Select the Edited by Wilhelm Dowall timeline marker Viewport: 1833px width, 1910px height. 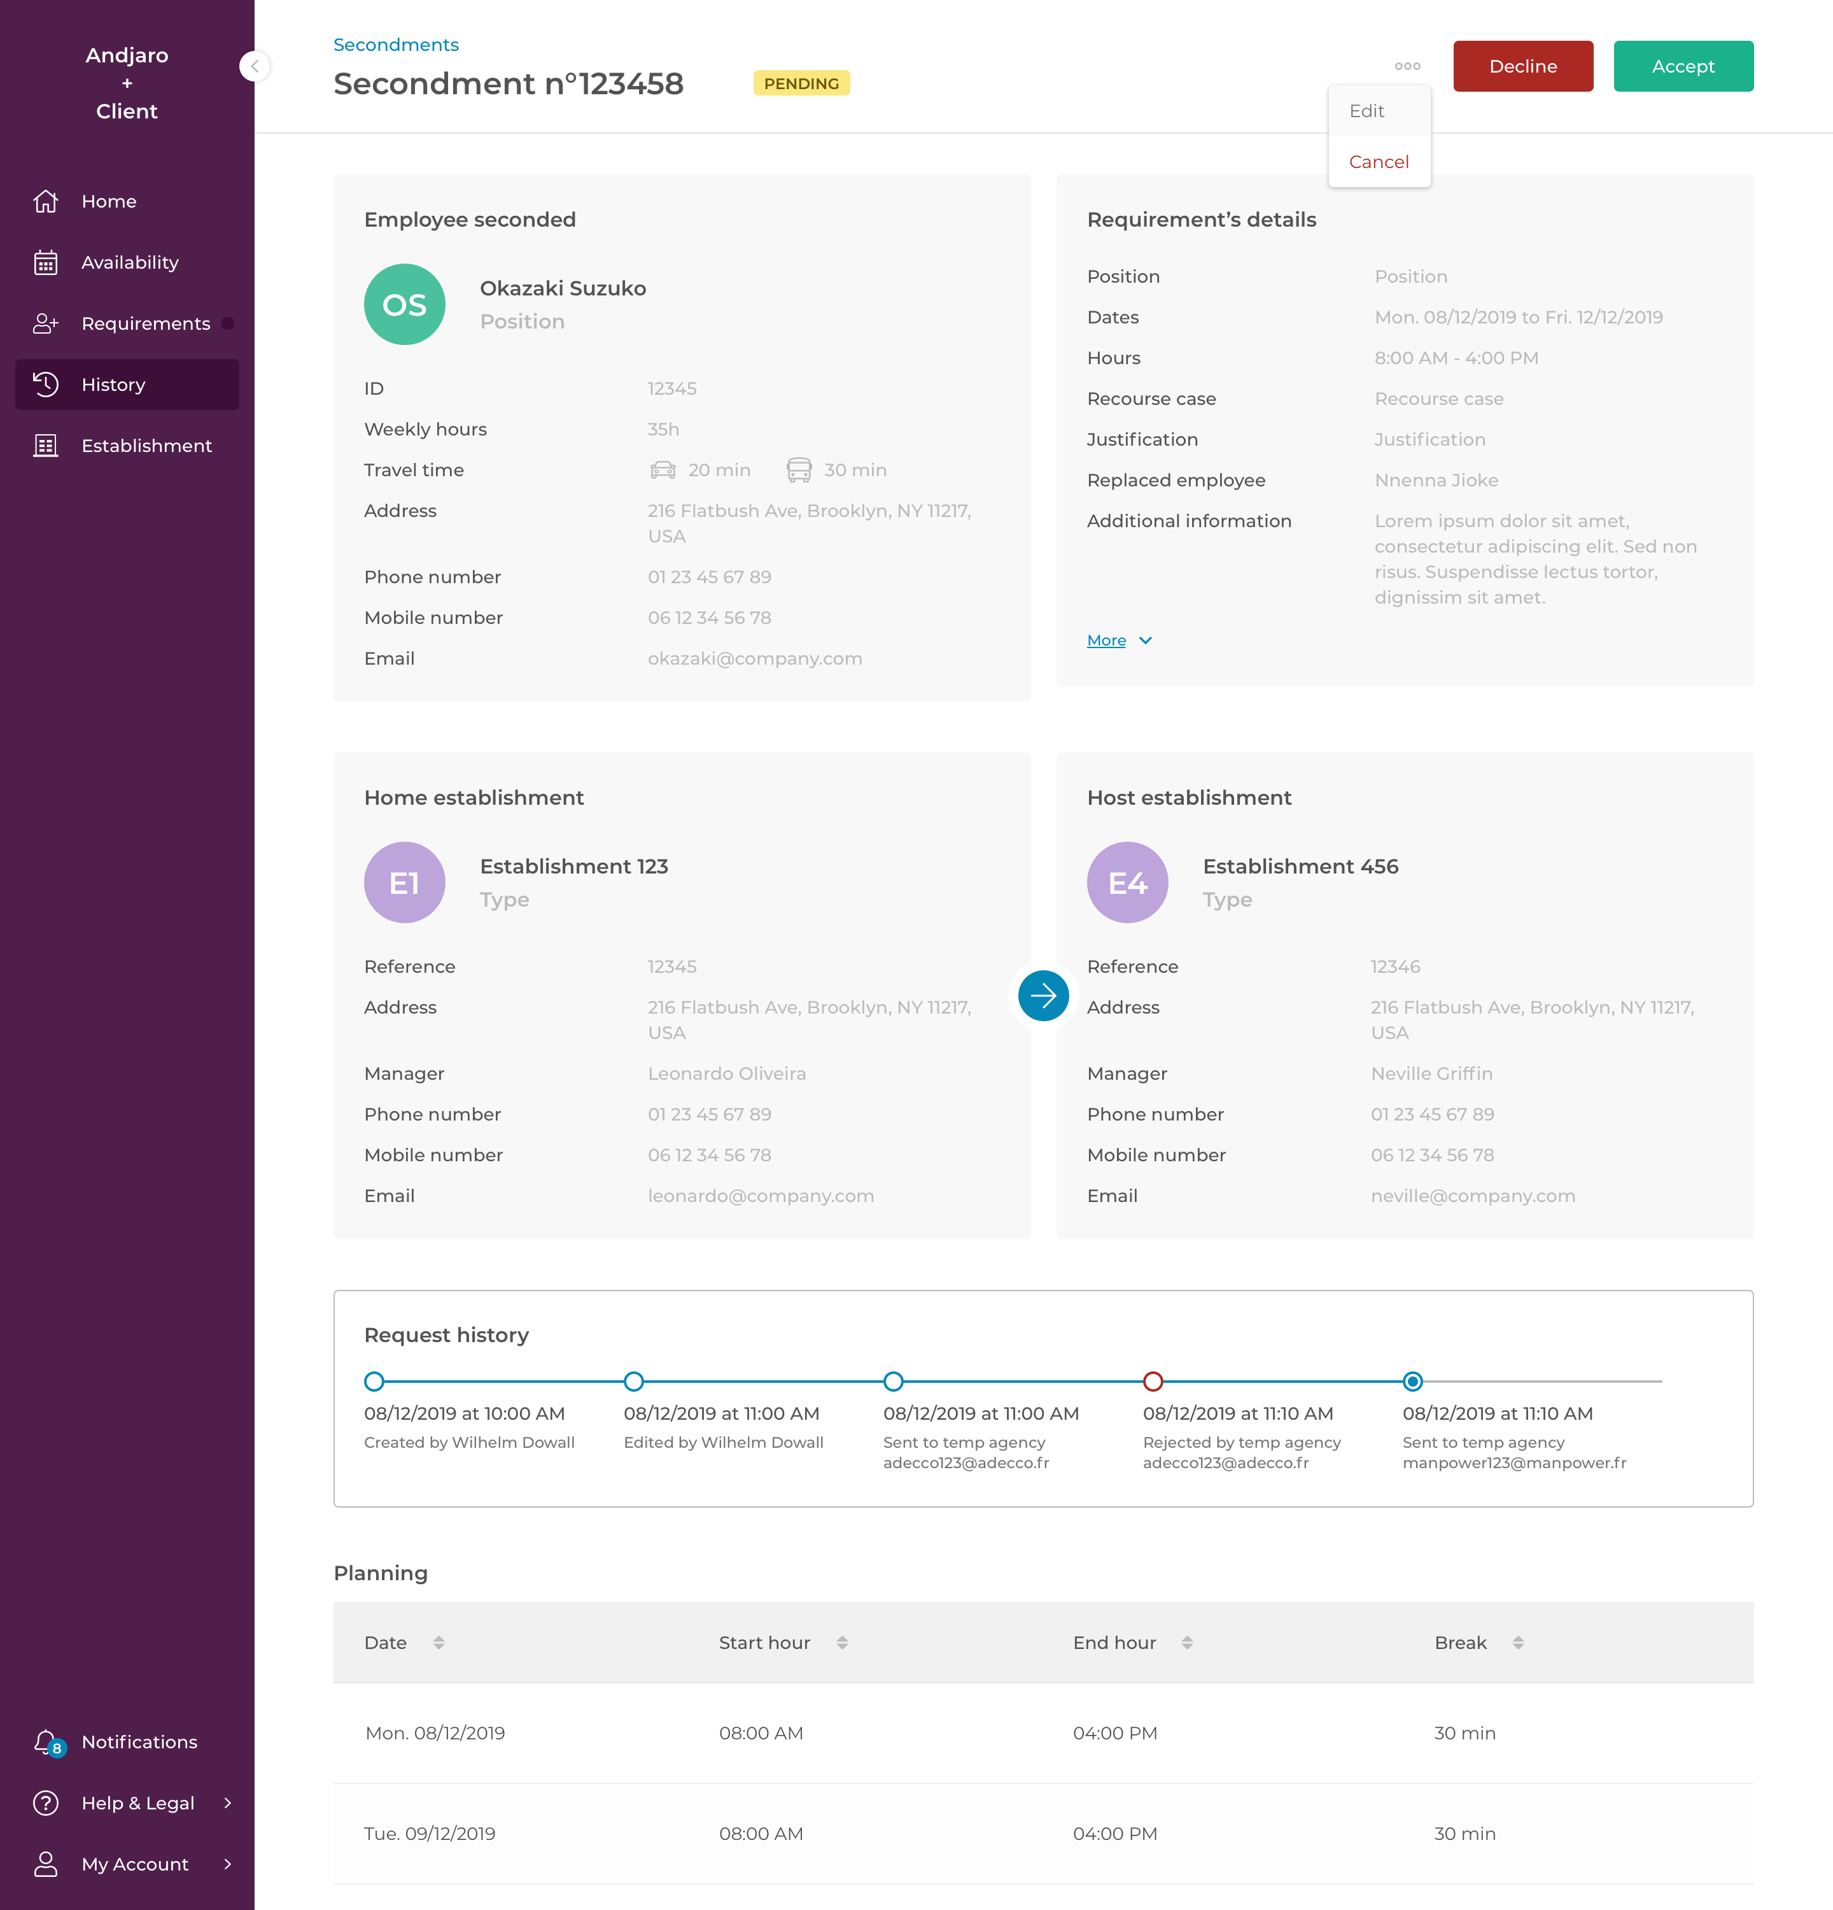[634, 1382]
